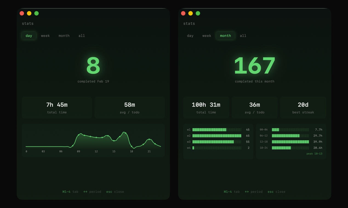Click the 12 hour axis label on chart
This screenshot has height=208, width=348.
tap(96, 151)
